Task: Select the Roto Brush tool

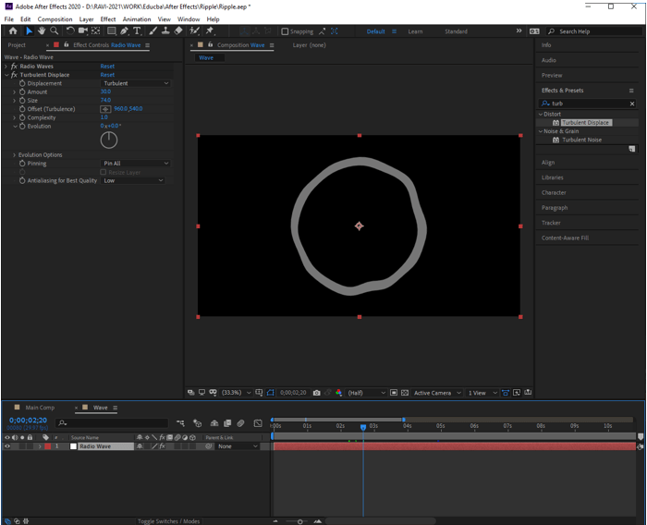Action: 194,31
